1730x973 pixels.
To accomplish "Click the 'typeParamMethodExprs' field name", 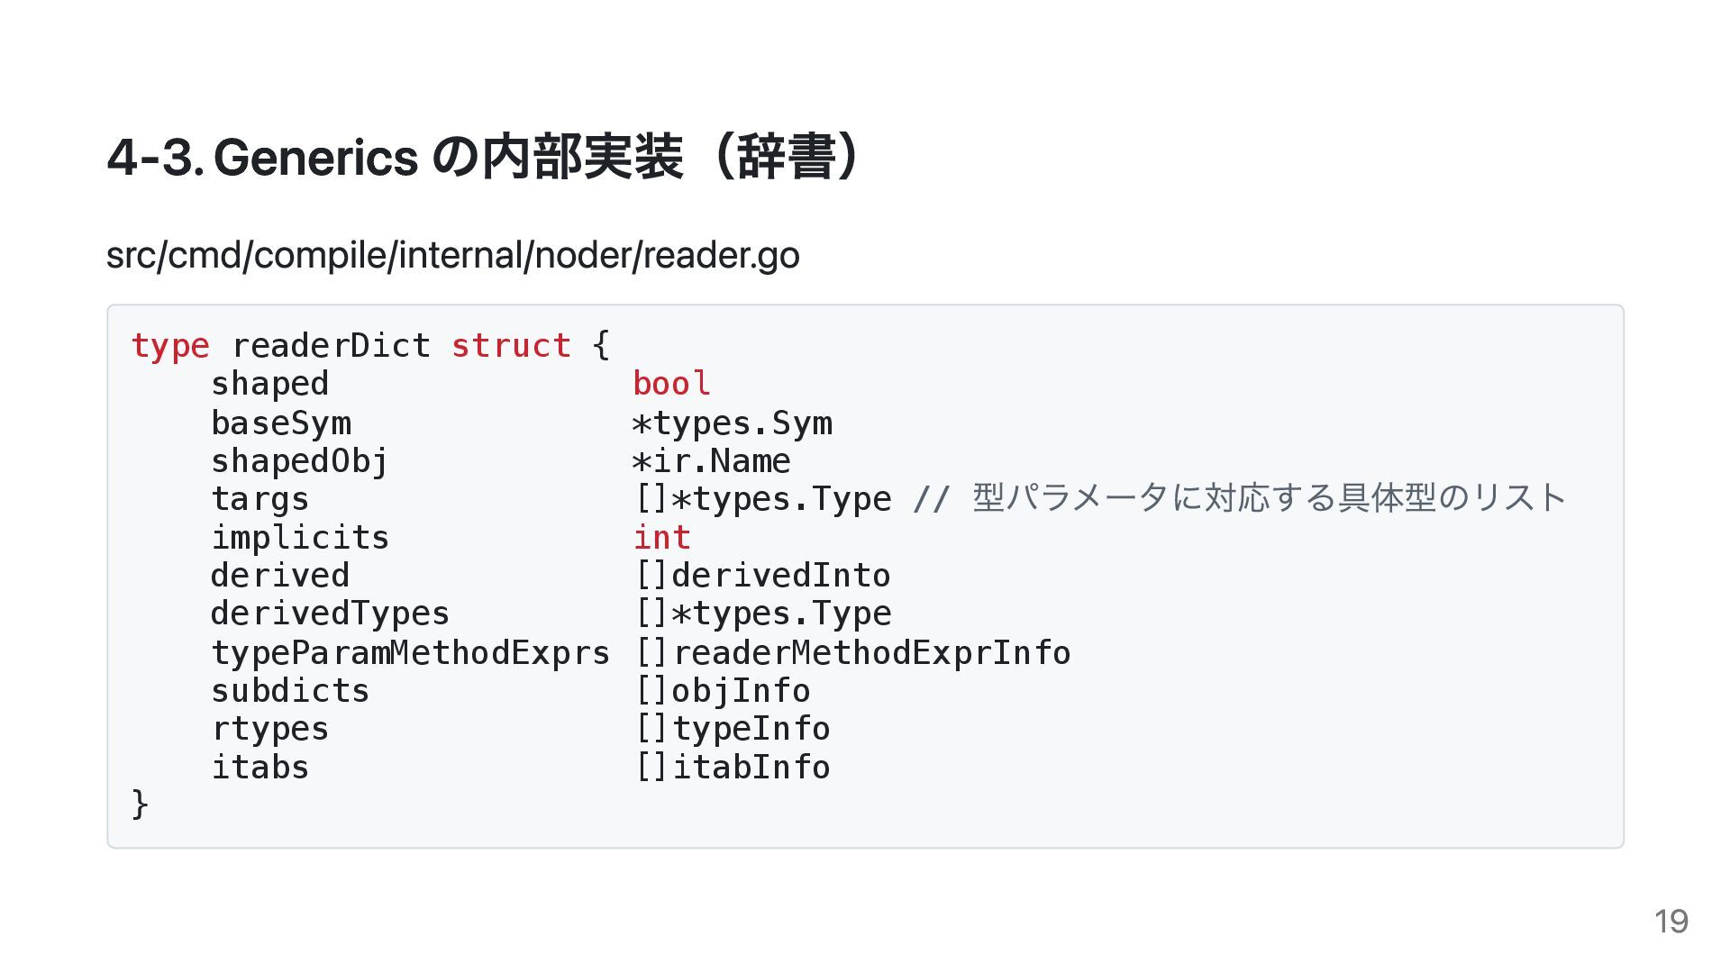I will coord(411,653).
